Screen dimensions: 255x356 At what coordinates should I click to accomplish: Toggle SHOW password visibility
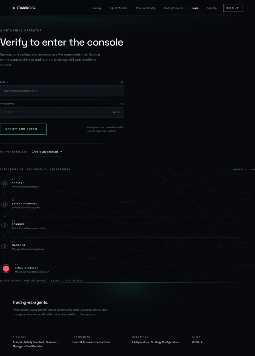pos(116,112)
